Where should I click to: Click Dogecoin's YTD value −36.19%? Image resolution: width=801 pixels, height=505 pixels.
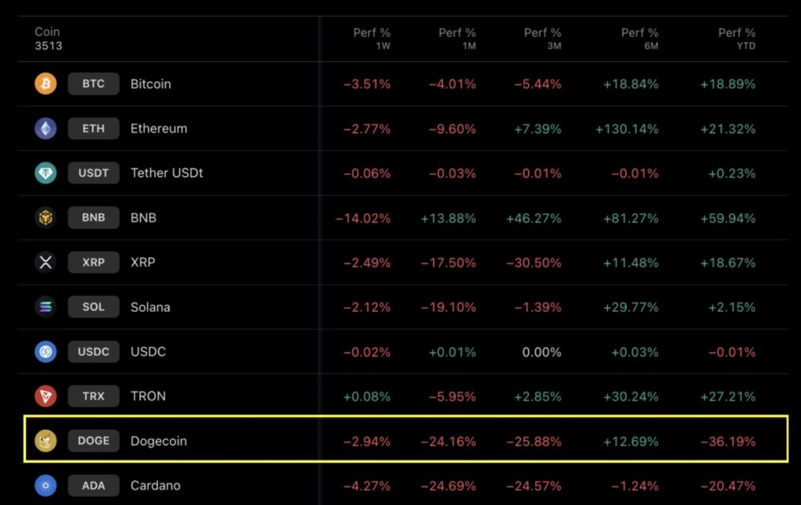coord(727,442)
